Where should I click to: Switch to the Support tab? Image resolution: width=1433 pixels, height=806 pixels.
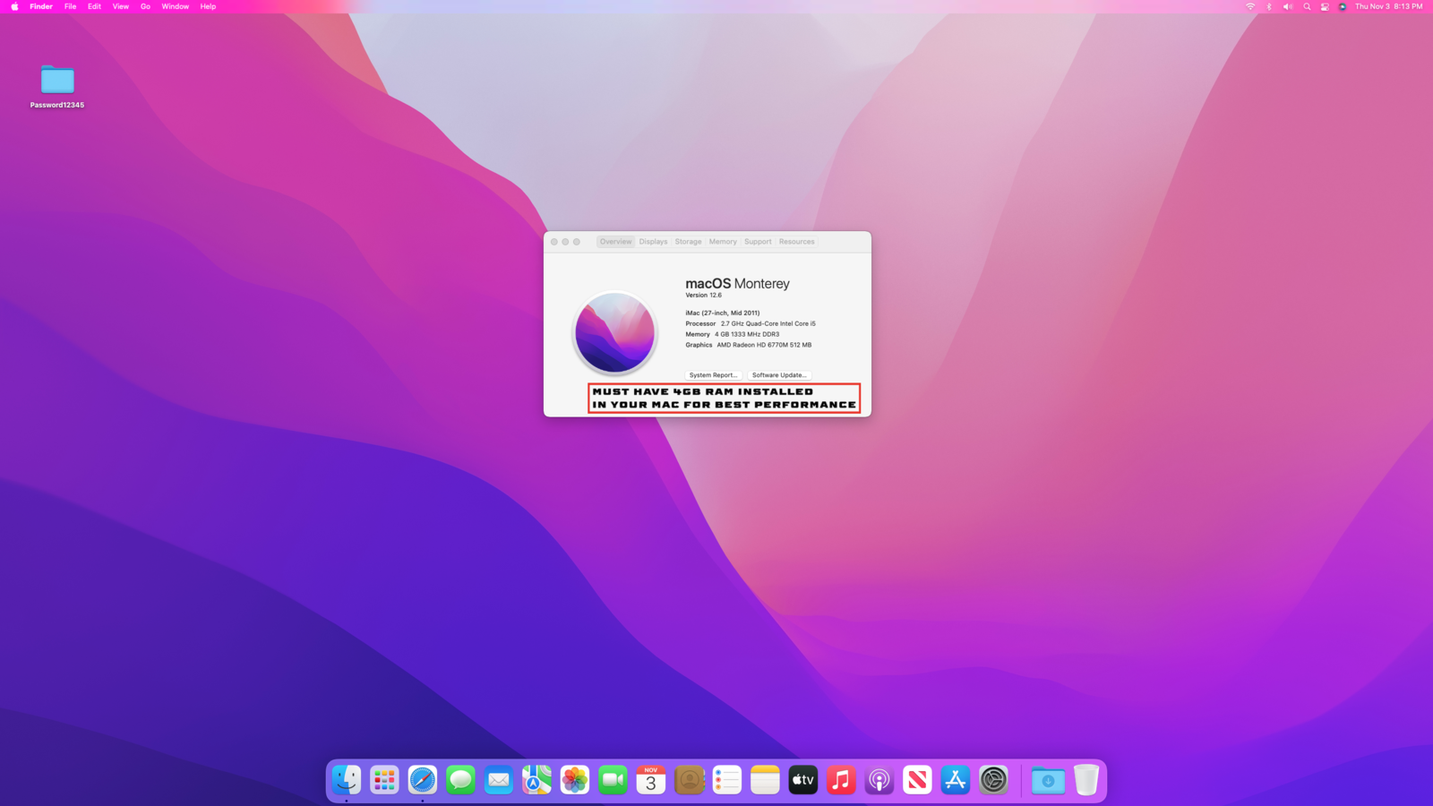tap(758, 242)
